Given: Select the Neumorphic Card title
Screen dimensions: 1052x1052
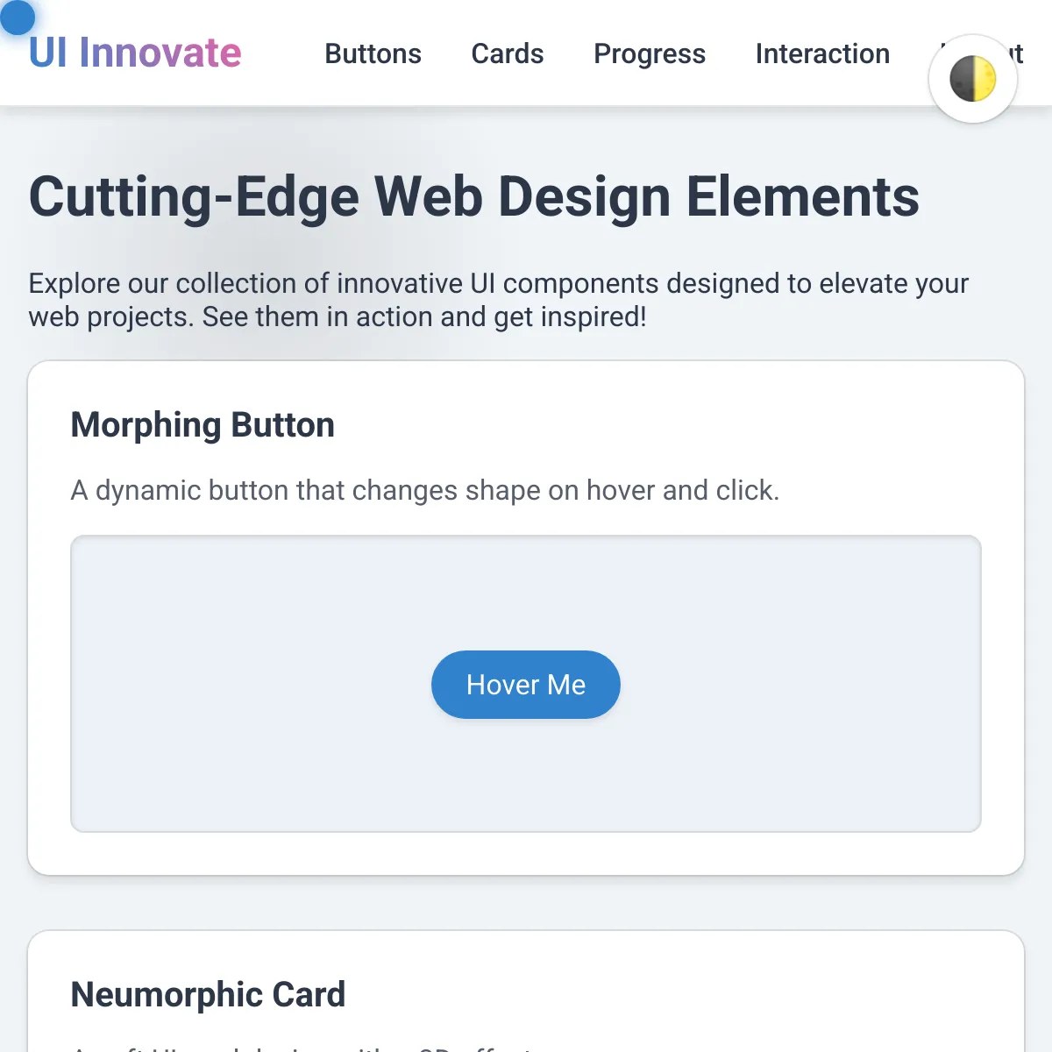Looking at the screenshot, I should (208, 994).
